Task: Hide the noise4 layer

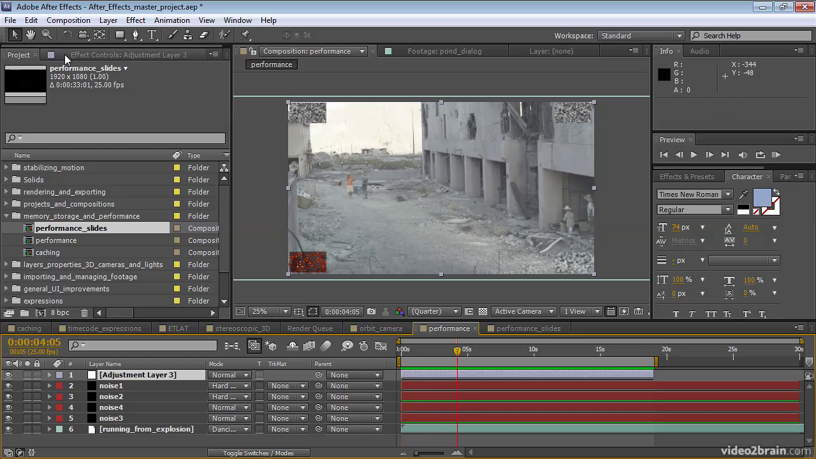Action: tap(8, 407)
